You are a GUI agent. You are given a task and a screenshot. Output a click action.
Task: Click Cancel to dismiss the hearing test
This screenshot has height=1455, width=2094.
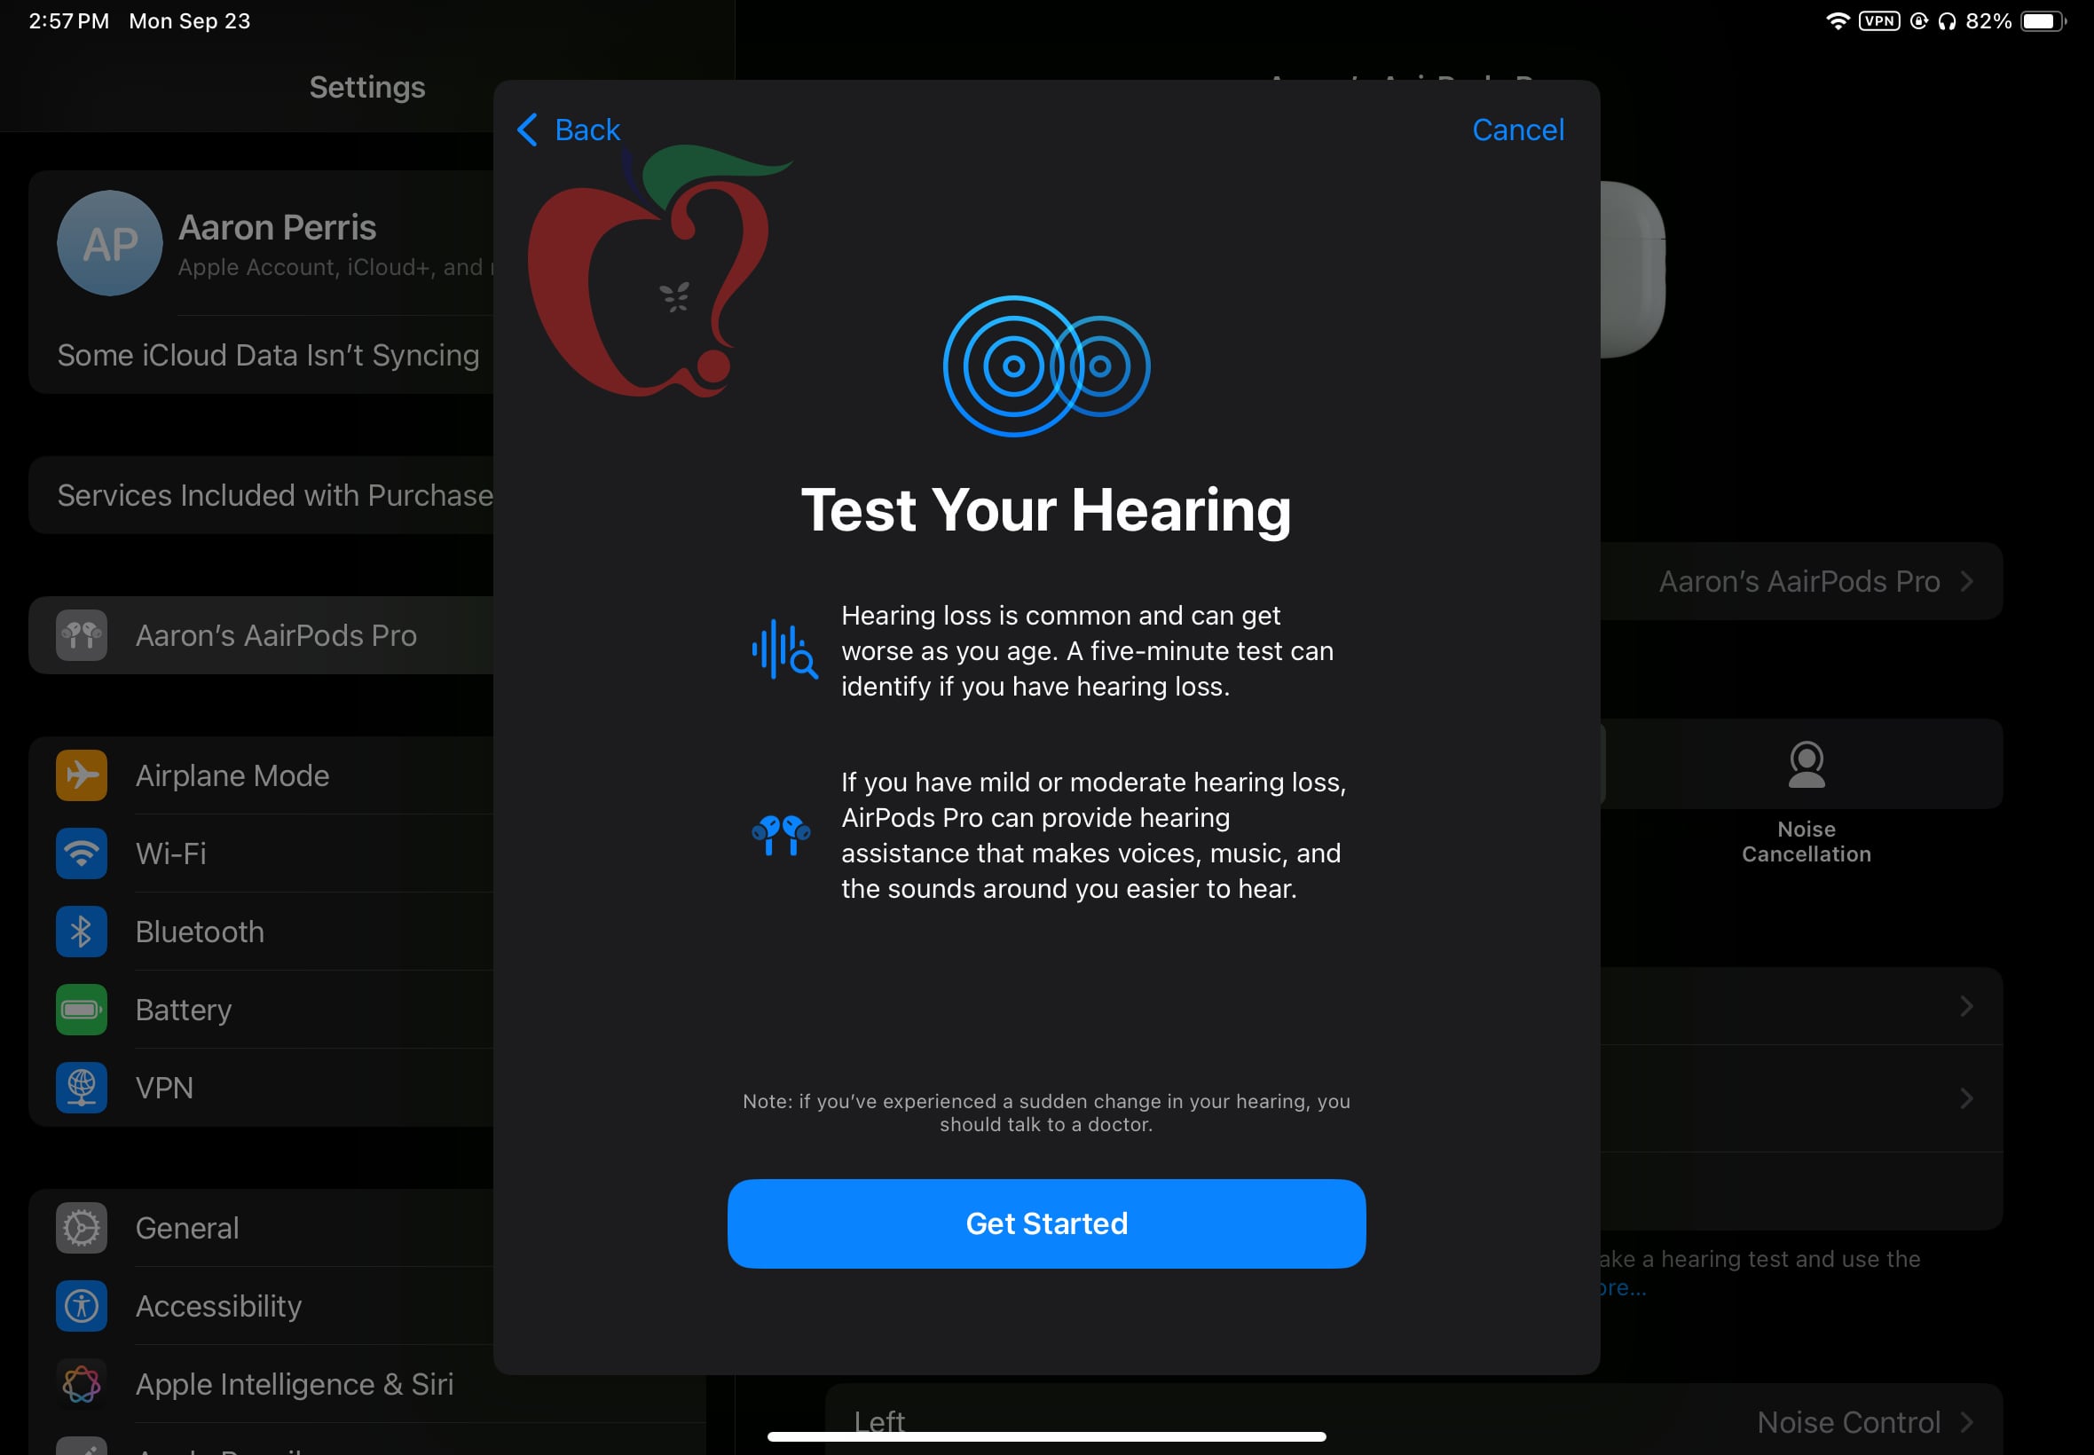coord(1518,129)
